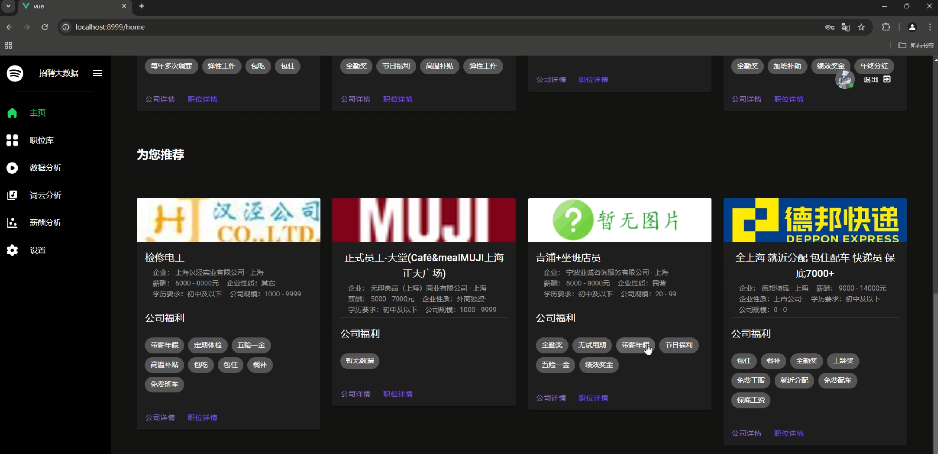
Task: Click the site info icon left of URL
Action: [x=66, y=27]
